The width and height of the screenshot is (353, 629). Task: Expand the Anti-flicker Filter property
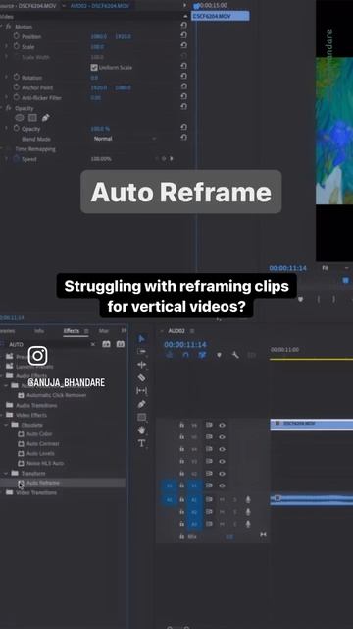pos(6,97)
